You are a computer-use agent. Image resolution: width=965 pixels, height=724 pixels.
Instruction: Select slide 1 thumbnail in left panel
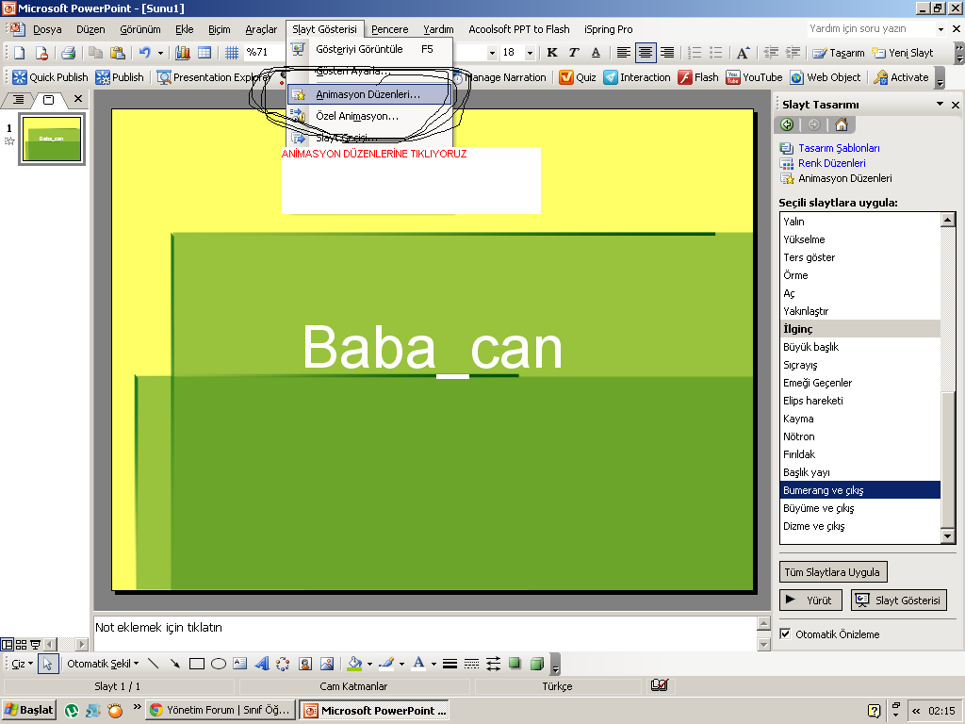tap(52, 139)
